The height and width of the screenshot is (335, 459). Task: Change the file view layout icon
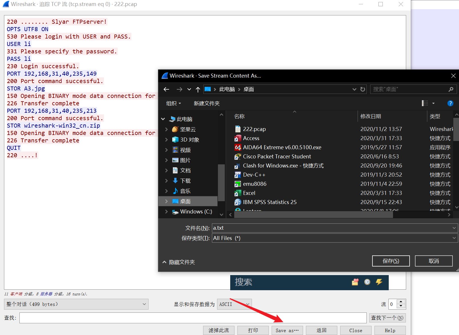425,103
